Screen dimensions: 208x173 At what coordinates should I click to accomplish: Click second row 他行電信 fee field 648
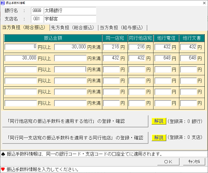(x=163, y=58)
